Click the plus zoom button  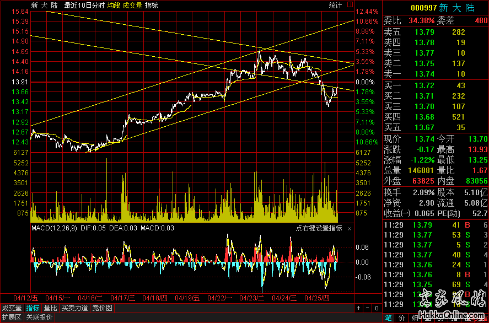(358, 308)
